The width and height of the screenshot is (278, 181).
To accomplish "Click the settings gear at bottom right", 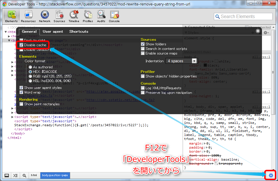I will click(x=271, y=175).
